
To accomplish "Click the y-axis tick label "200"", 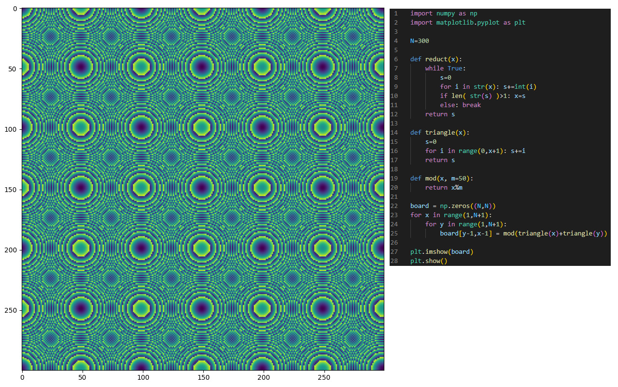I will coord(11,250).
